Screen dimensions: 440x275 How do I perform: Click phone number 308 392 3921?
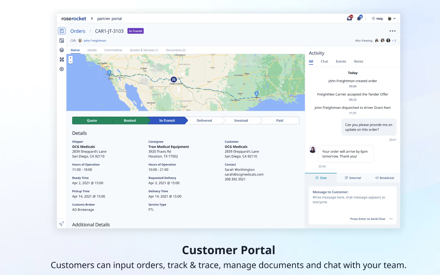click(x=235, y=179)
